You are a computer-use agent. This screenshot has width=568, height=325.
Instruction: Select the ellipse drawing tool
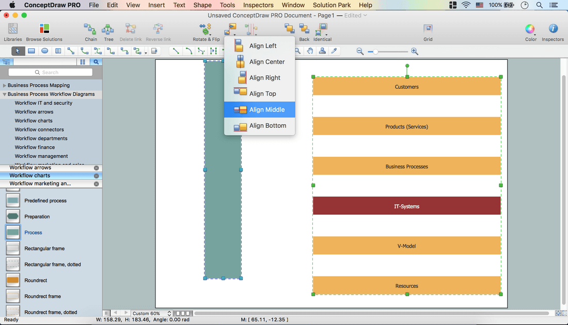click(45, 51)
